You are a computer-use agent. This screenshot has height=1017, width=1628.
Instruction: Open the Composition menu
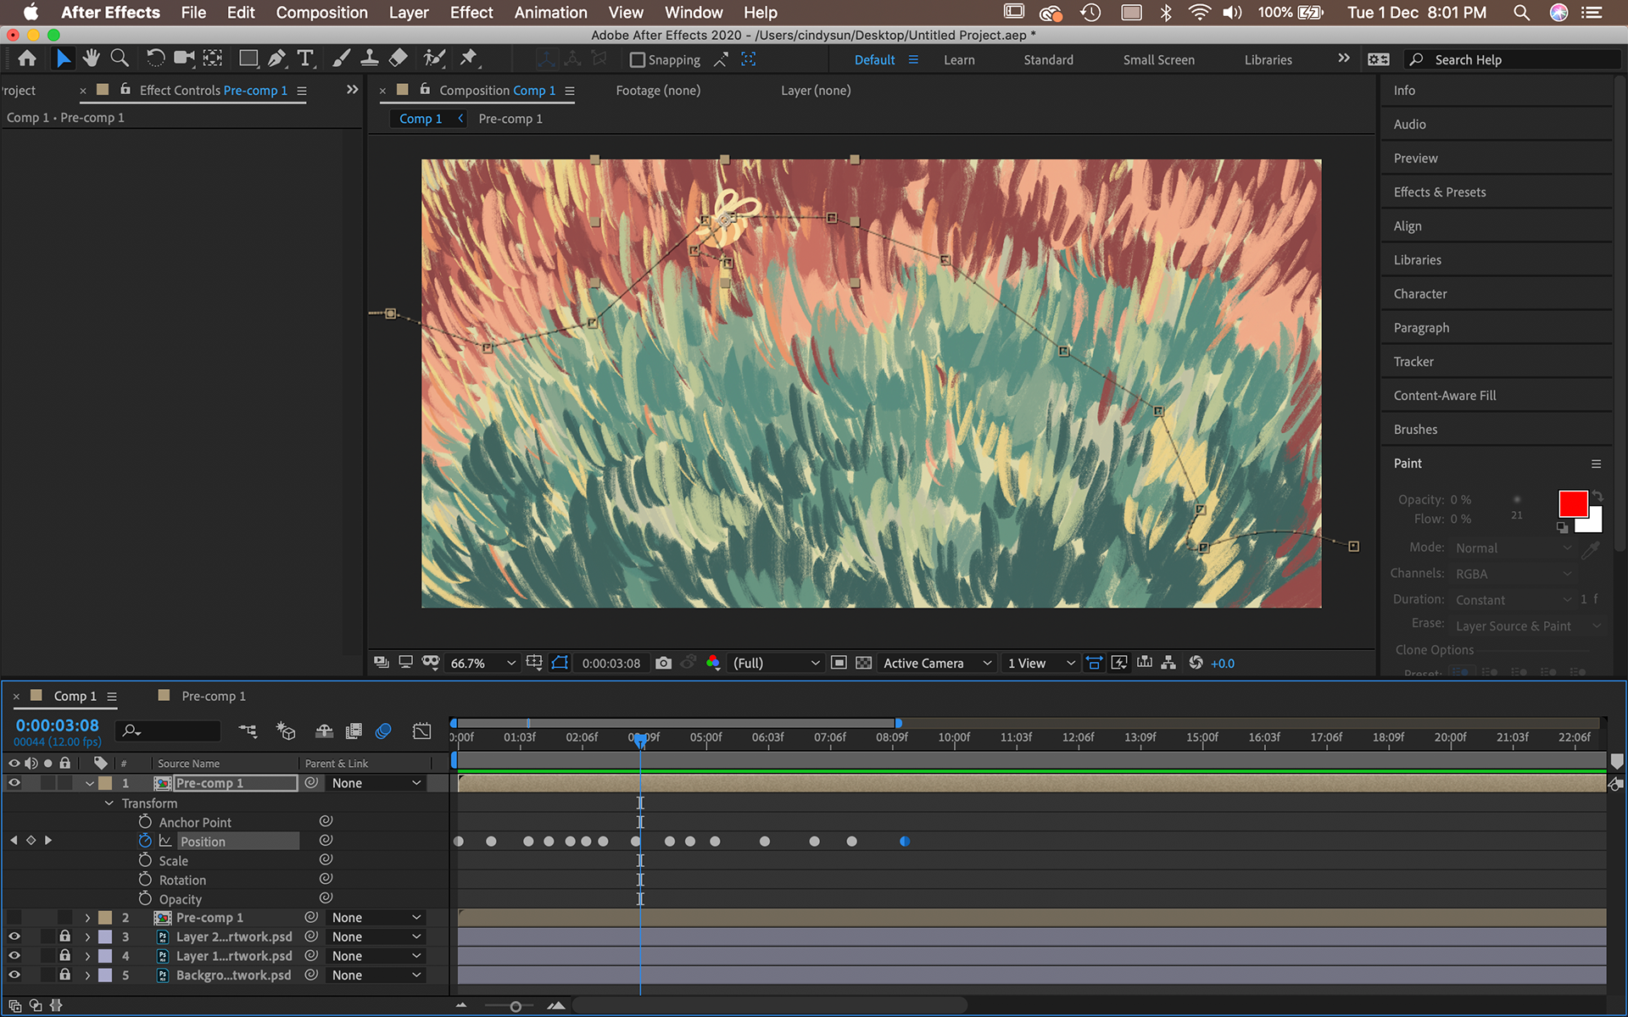tap(321, 13)
